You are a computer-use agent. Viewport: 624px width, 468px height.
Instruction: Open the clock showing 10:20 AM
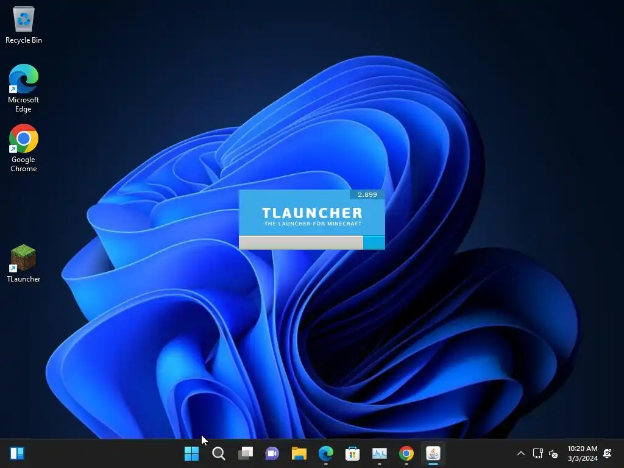582,453
